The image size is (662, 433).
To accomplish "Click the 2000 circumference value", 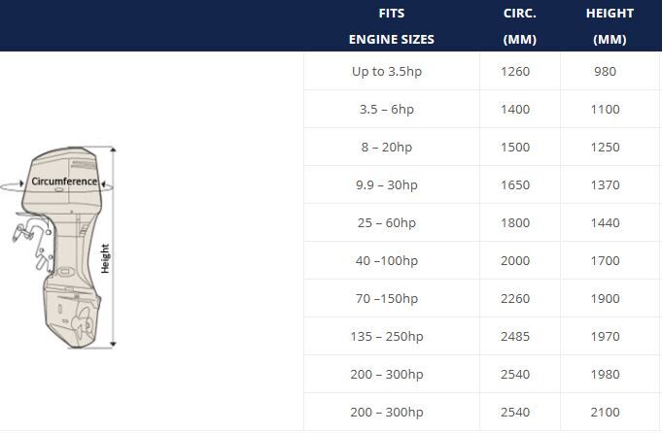I will [515, 260].
